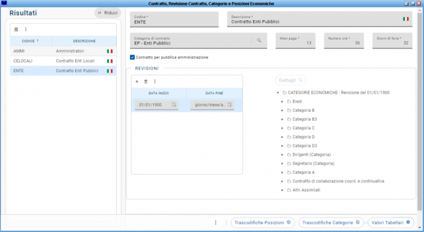Select the CELOCALI row
Screen dimensions: 424x232
63,61
